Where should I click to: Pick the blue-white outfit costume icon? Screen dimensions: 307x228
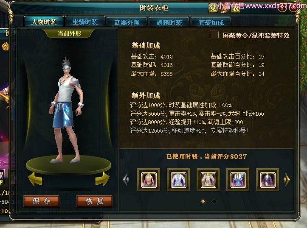pyautogui.click(x=238, y=180)
